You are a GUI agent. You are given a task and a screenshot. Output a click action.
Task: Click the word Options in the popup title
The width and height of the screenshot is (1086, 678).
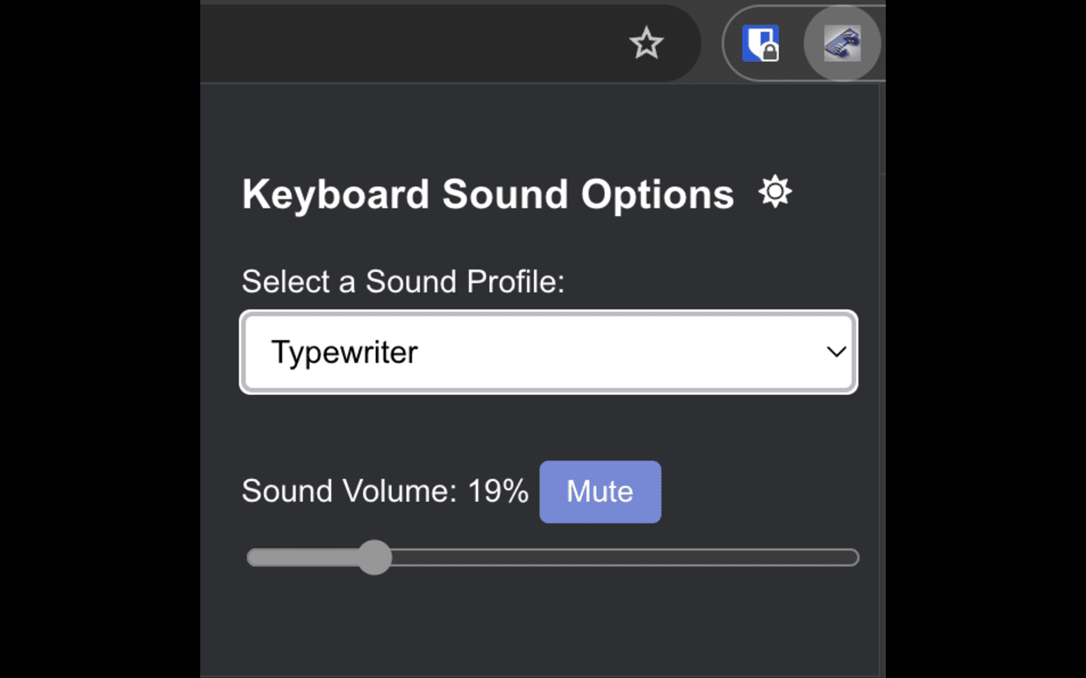pos(658,194)
